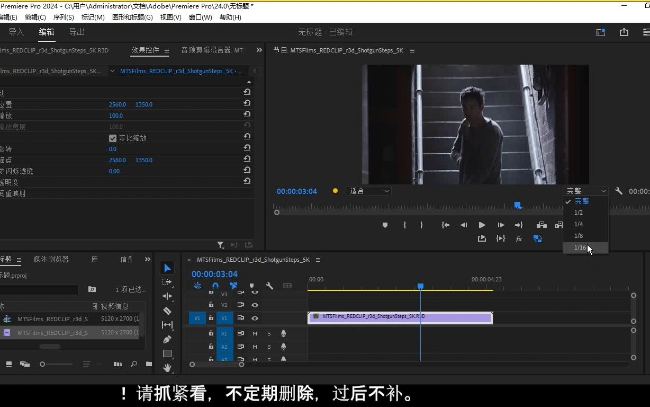
Task: Expand overflow tabs in Project panel group
Action: pos(148,259)
